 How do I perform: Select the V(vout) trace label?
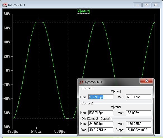(x=84, y=11)
